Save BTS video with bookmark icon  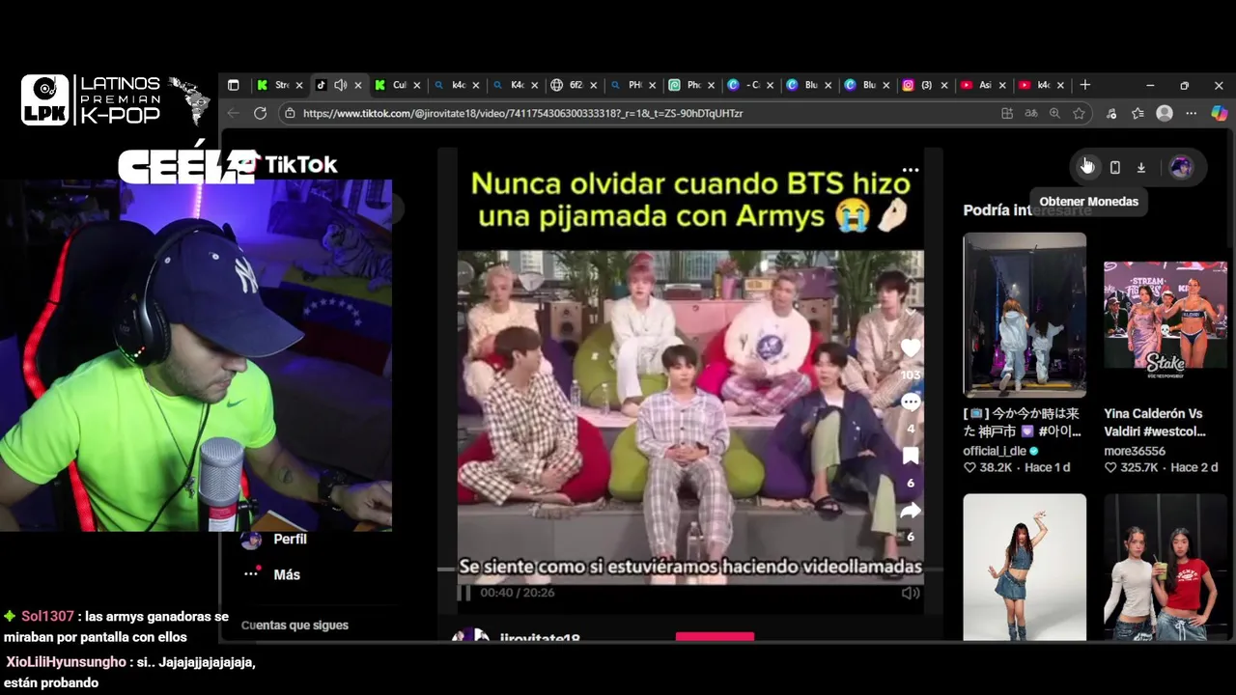(911, 456)
